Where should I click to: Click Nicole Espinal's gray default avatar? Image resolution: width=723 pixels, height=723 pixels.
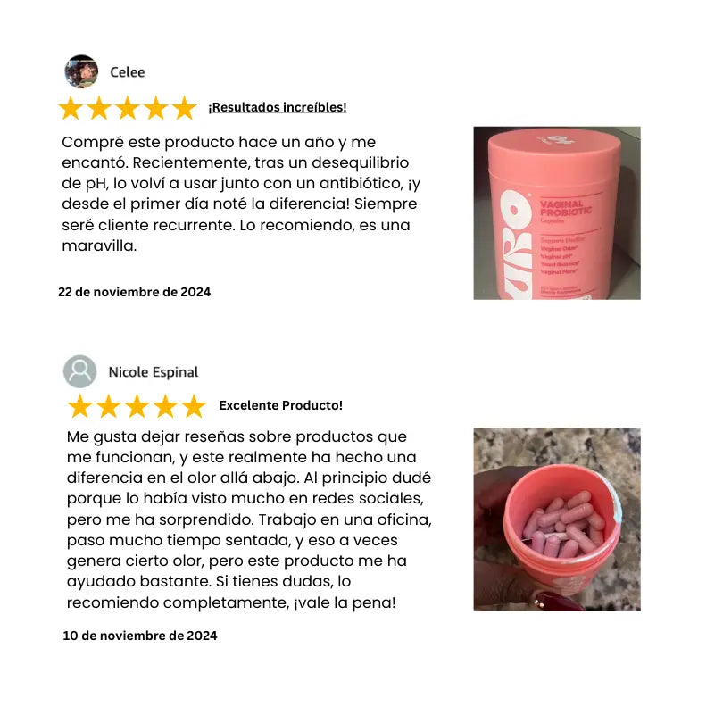(79, 371)
